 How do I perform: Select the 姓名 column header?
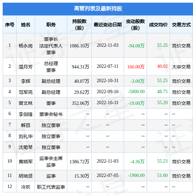26,25
